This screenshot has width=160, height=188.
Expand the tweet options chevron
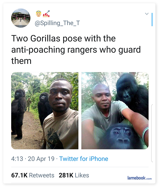(x=147, y=14)
